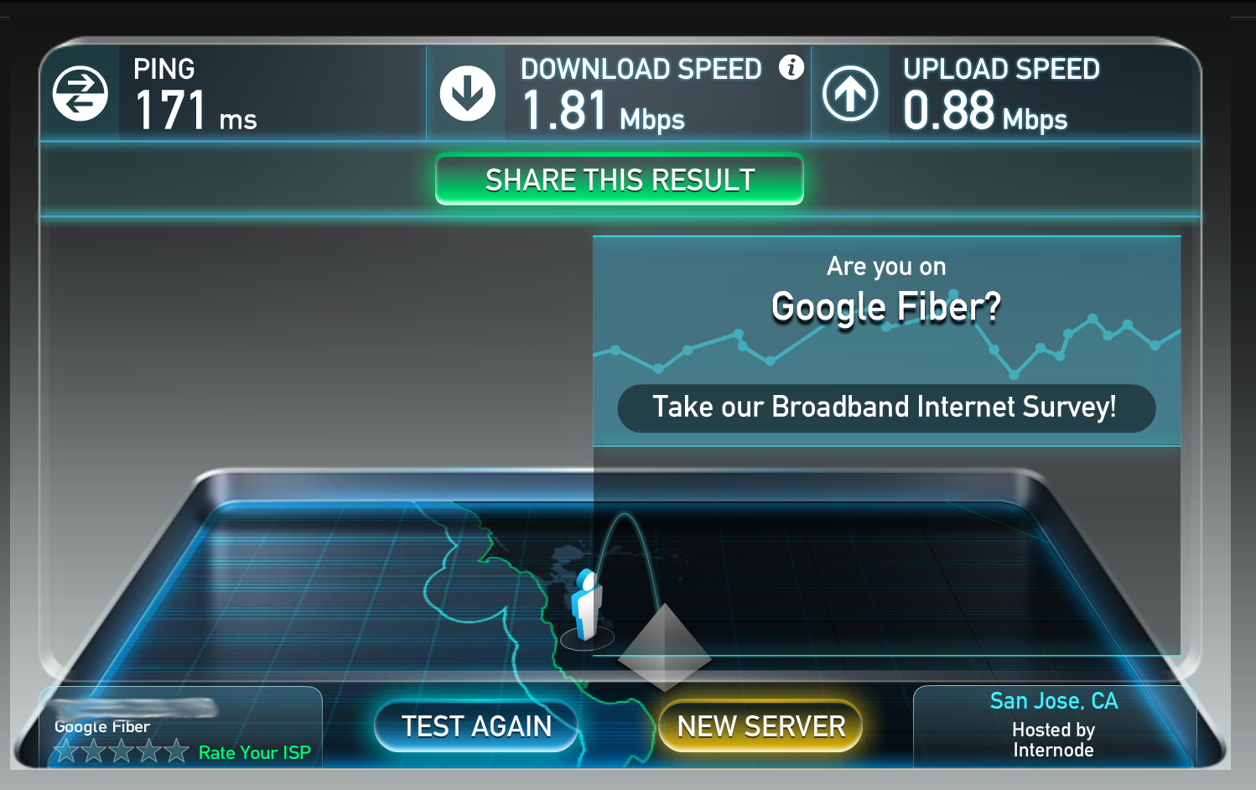Choose a new server
1256x790 pixels.
point(761,726)
